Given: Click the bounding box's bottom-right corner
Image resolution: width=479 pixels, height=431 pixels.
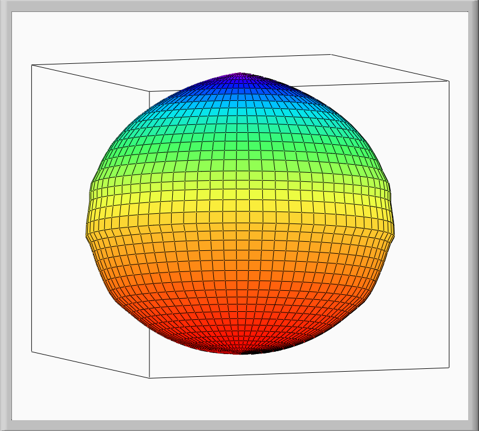Looking at the screenshot, I should point(449,367).
